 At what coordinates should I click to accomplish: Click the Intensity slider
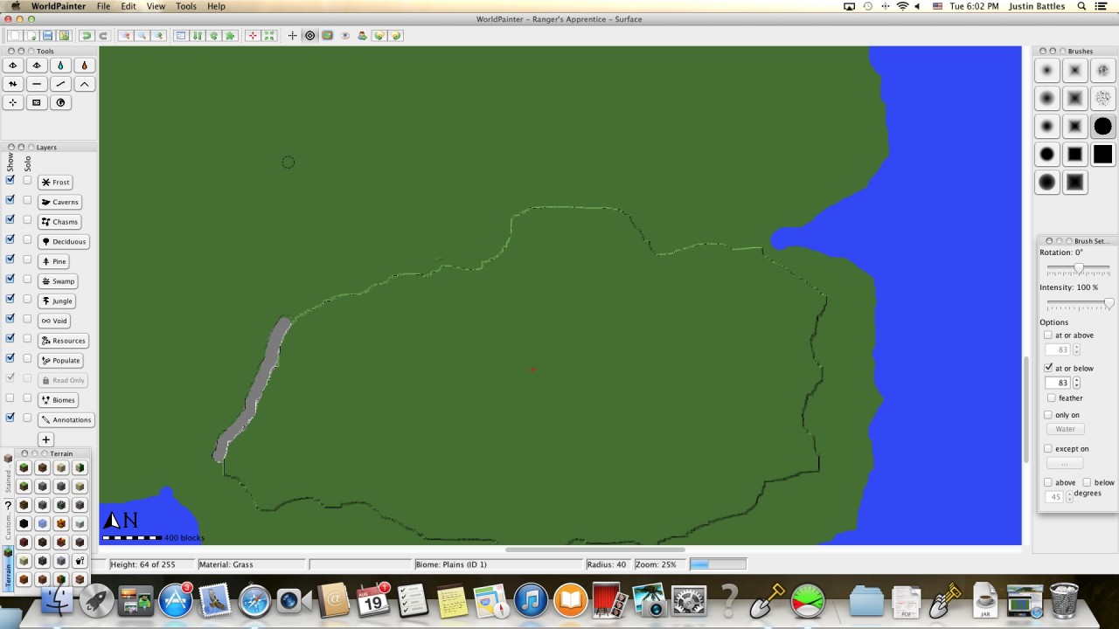(1078, 304)
